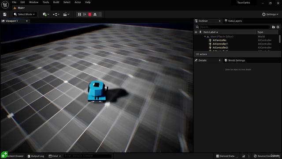
Task: Click the blue tank in the viewport
Action: coord(97,91)
